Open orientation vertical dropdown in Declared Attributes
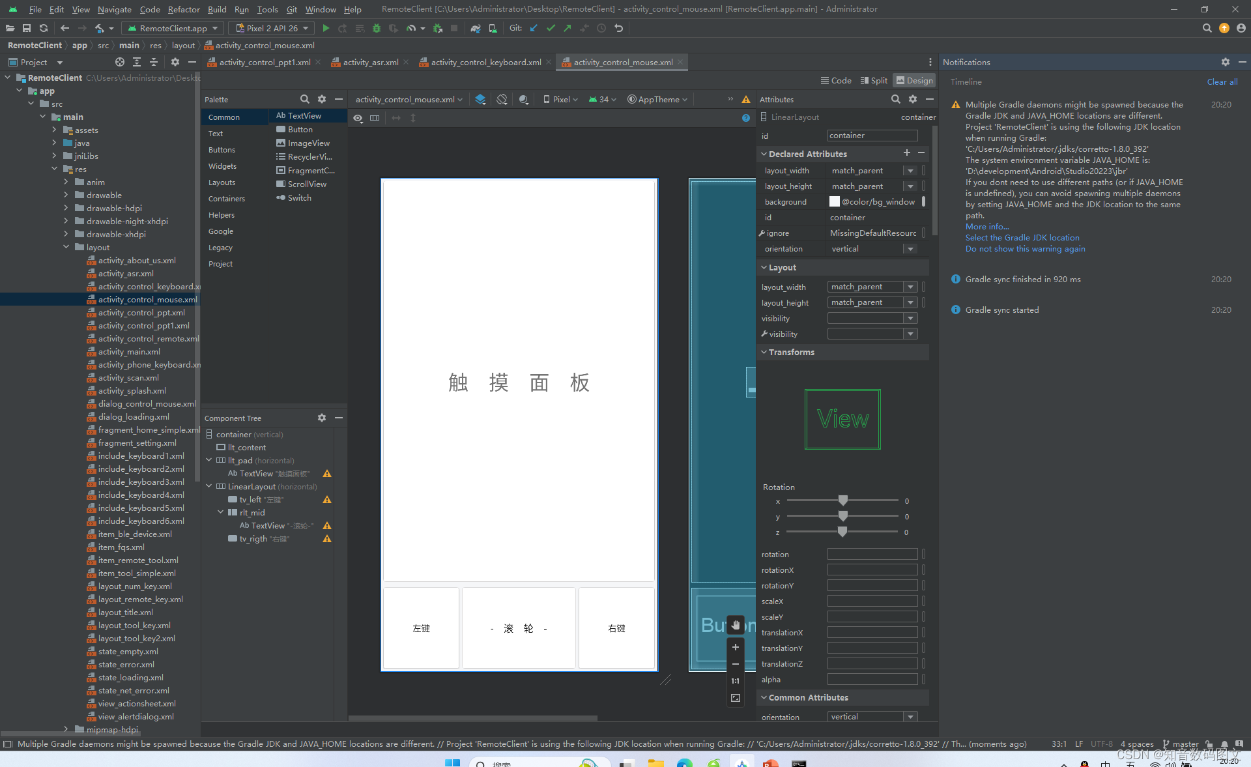This screenshot has width=1251, height=767. (910, 249)
